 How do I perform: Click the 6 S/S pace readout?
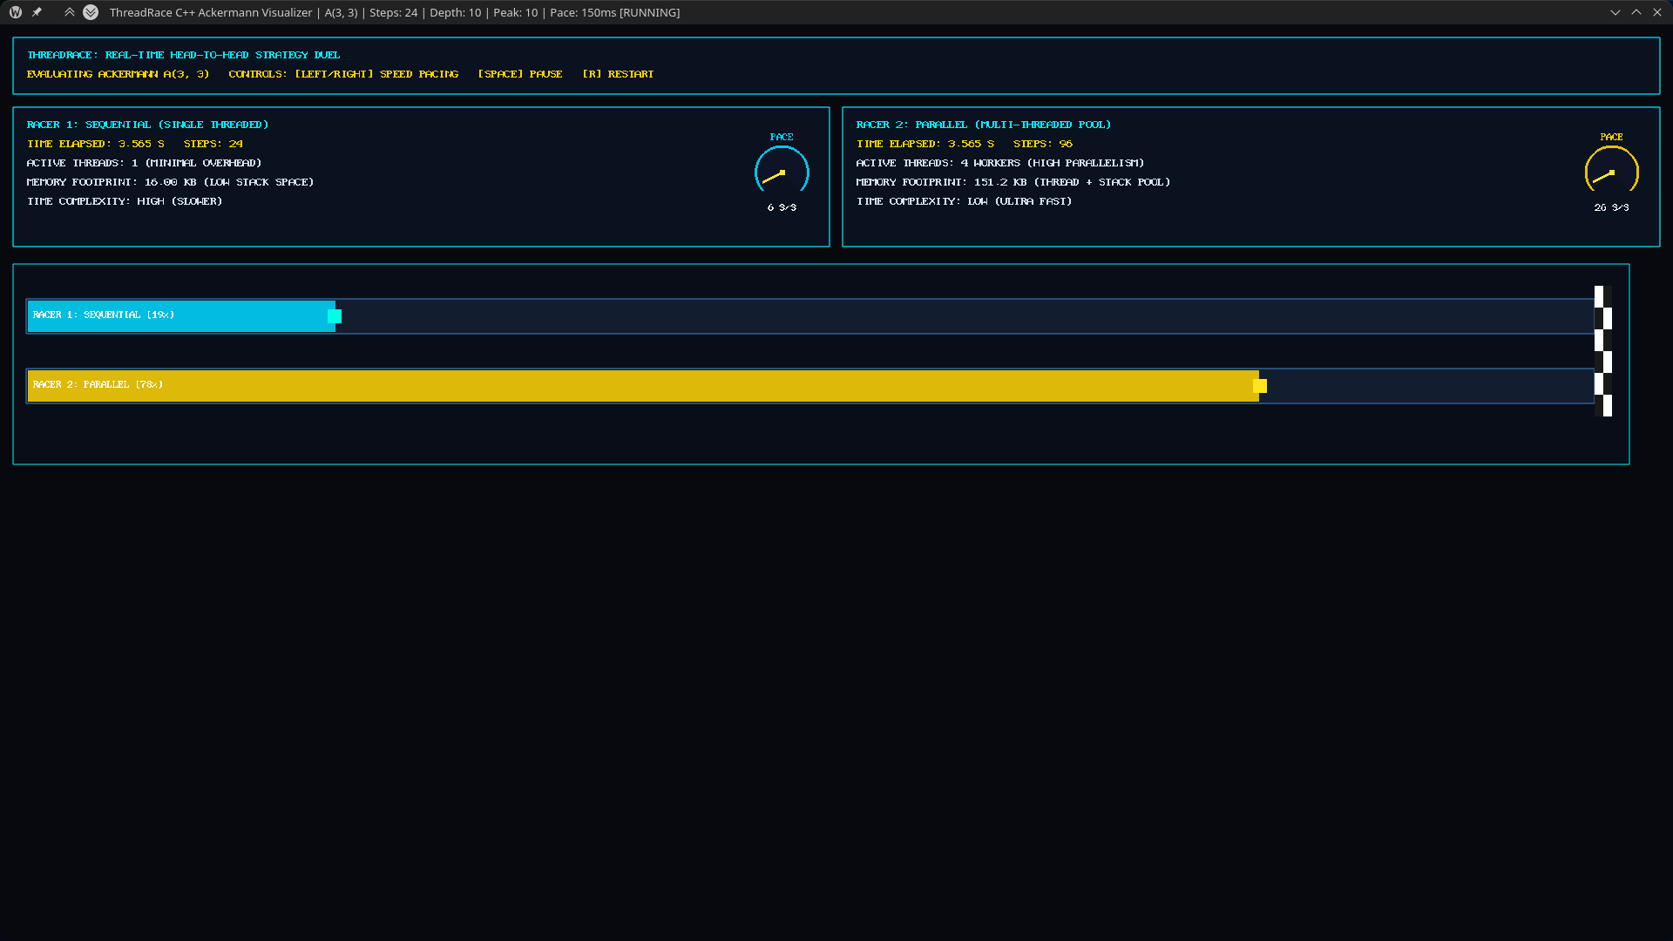pos(782,207)
